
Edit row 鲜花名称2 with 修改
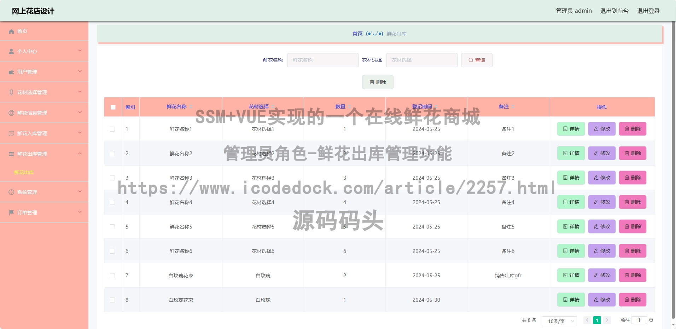coord(602,153)
